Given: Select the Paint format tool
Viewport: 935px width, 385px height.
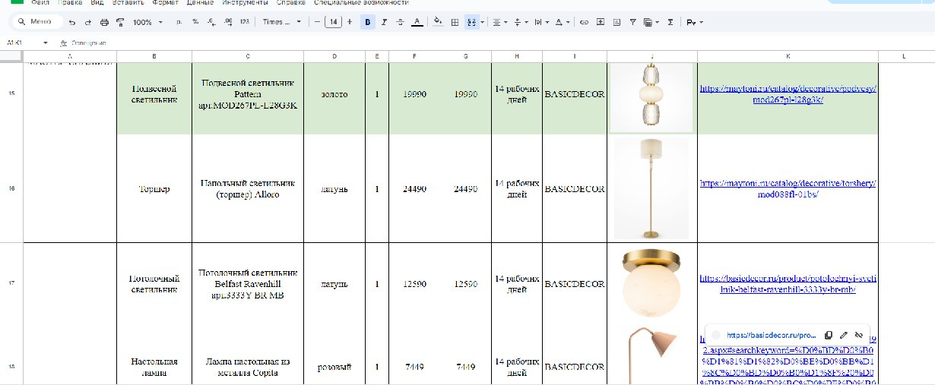Looking at the screenshot, I should click(x=120, y=23).
